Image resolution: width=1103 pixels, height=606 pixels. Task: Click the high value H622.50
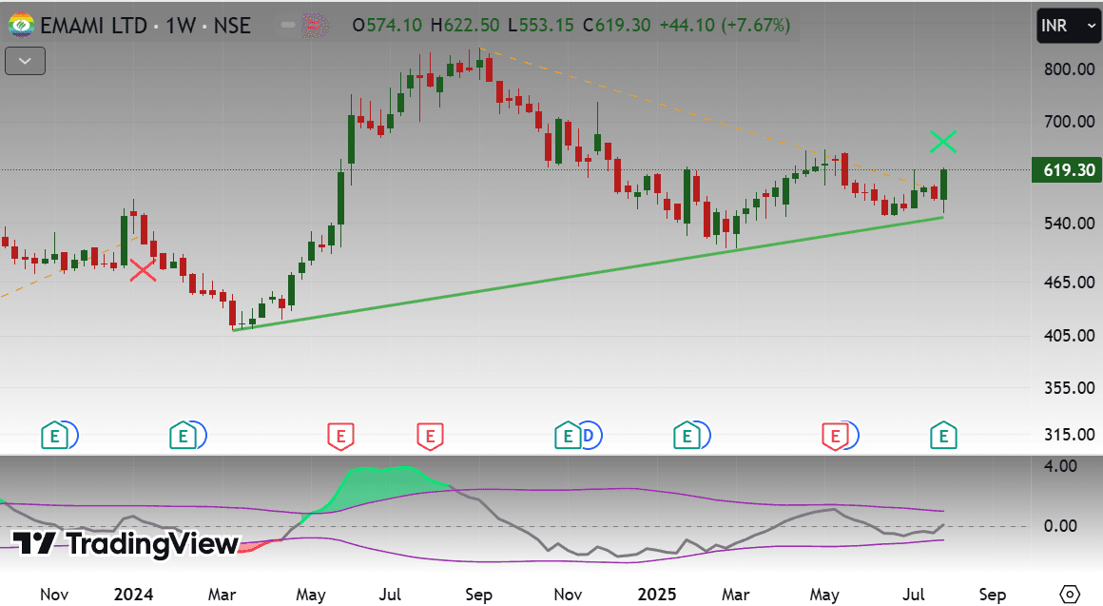pyautogui.click(x=465, y=26)
